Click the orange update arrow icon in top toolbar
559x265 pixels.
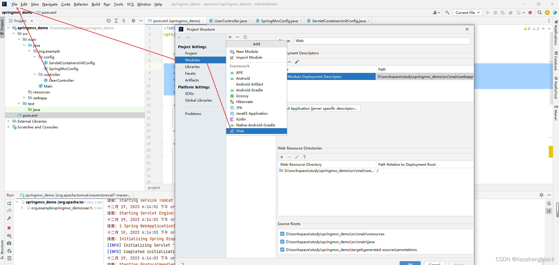click(547, 13)
